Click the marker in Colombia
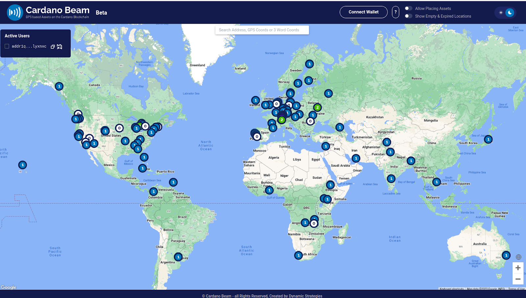The image size is (526, 298). [153, 192]
